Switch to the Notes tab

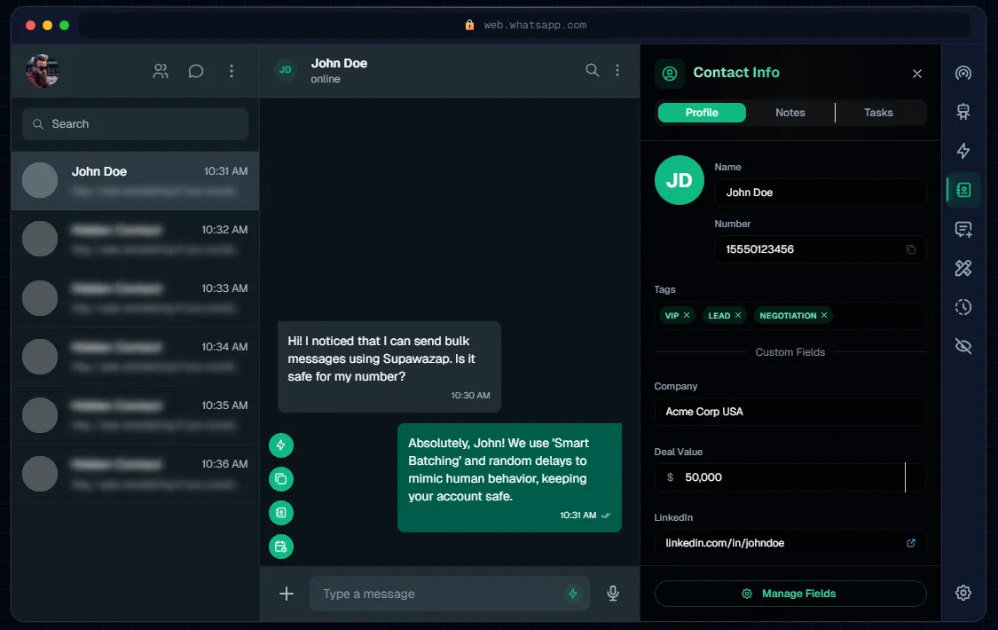[x=790, y=113]
